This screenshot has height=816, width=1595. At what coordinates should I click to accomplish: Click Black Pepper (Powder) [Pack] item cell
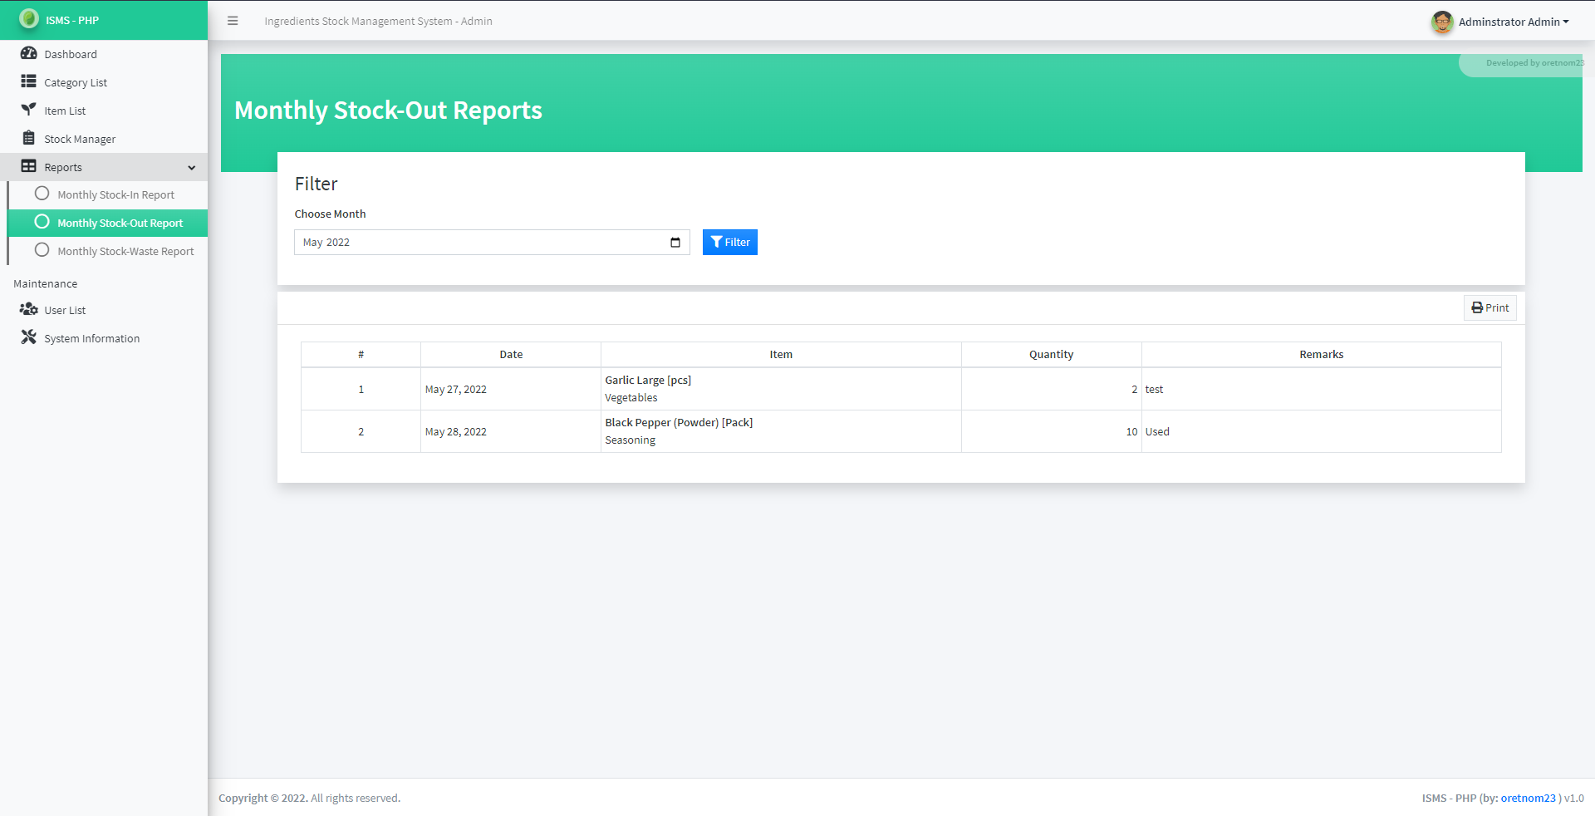pos(781,431)
